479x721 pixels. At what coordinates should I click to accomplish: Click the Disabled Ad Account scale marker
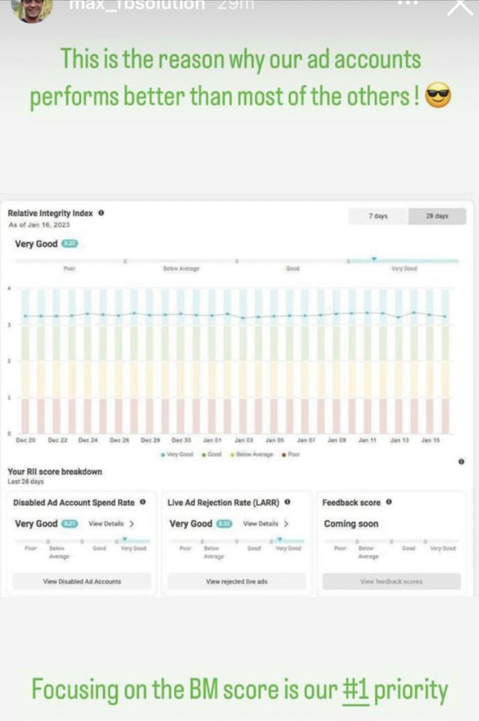(124, 539)
